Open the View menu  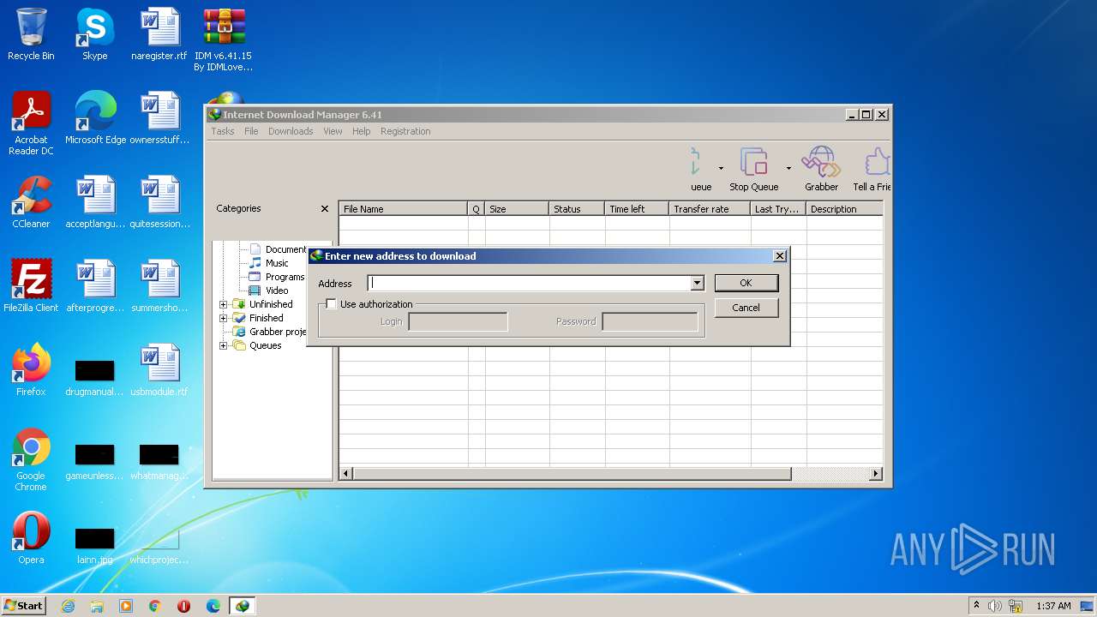[333, 131]
